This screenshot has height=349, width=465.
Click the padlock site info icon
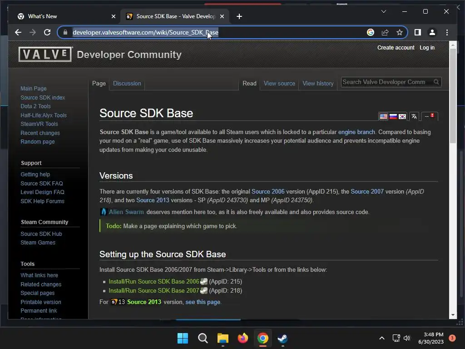pos(65,32)
